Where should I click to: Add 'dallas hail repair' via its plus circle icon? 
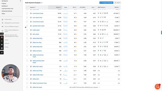coord(31,87)
